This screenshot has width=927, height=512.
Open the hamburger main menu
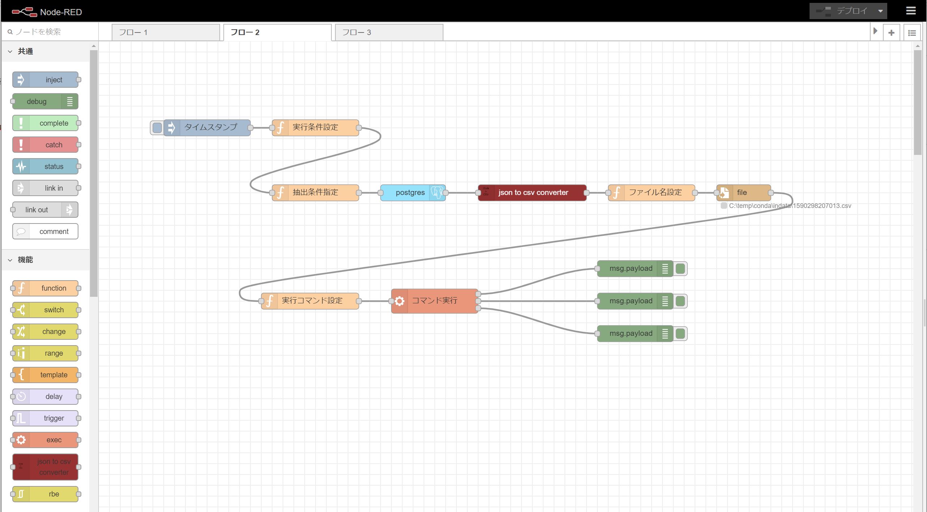tap(911, 11)
